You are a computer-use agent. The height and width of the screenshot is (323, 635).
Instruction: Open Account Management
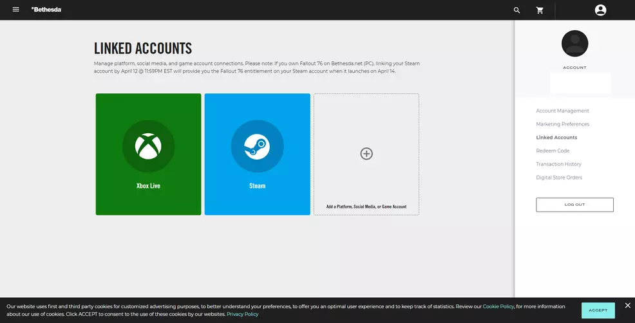coord(562,111)
